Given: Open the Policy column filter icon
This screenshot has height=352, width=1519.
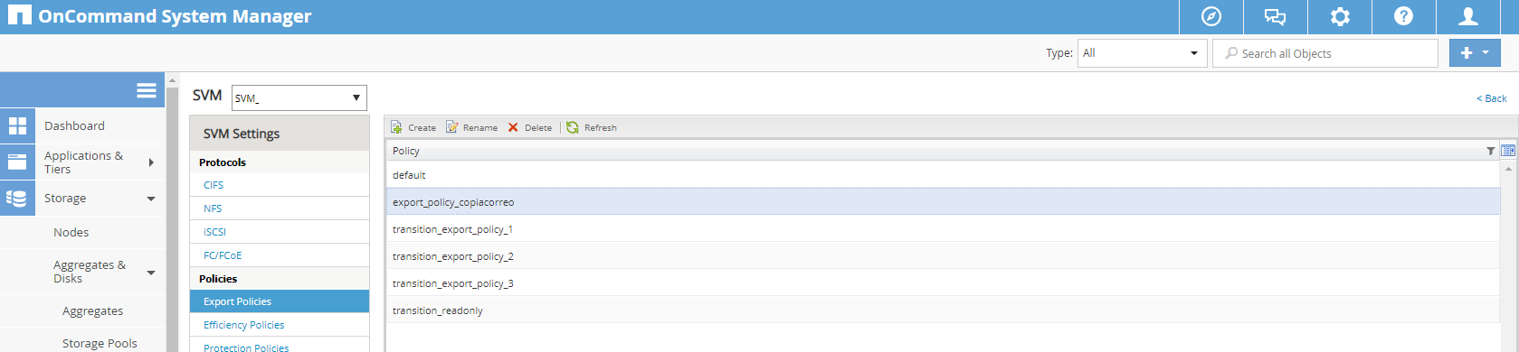Looking at the screenshot, I should [1490, 151].
